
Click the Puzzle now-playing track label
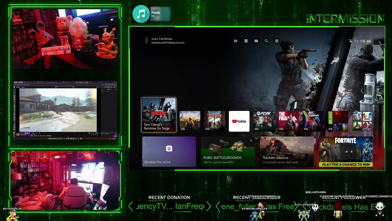[x=156, y=13]
